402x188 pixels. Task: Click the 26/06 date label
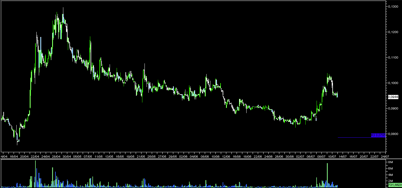[279, 157]
